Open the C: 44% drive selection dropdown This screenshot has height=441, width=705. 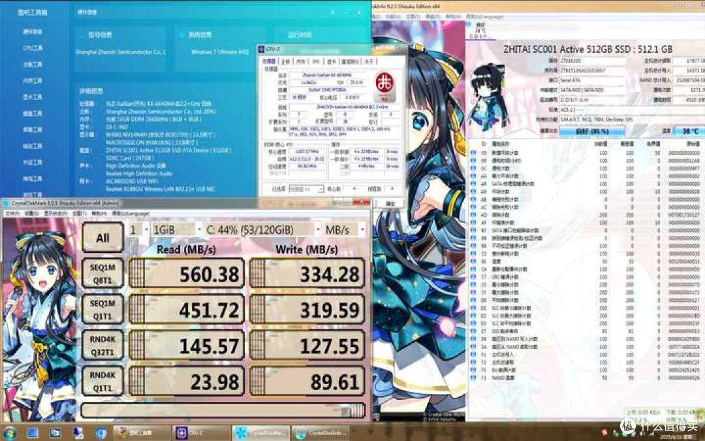click(x=262, y=230)
